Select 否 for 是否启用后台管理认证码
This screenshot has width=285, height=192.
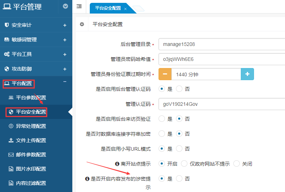(x=179, y=89)
